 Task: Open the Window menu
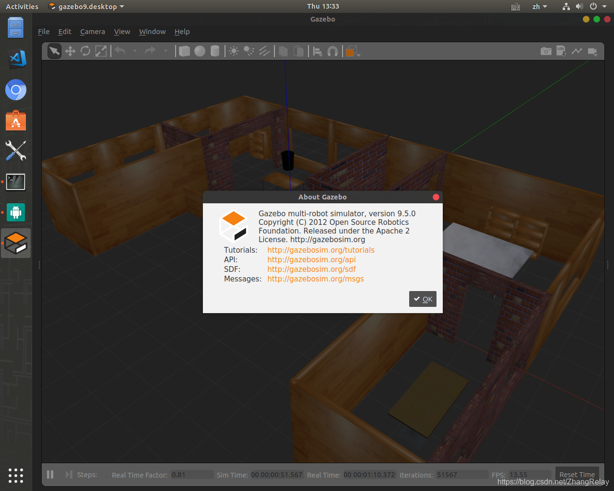click(153, 32)
